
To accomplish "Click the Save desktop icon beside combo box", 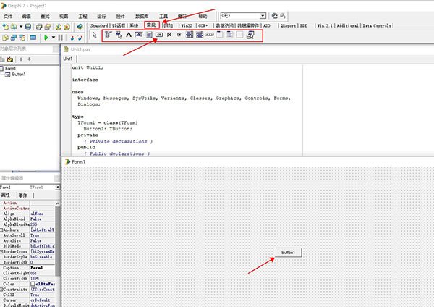I will [274, 16].
